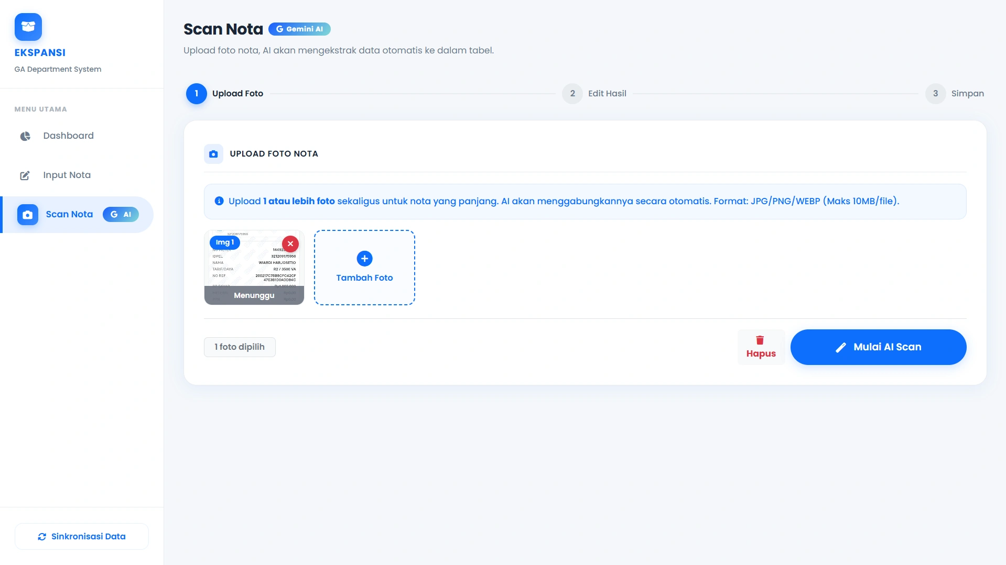Click the Input Nota pencil icon
Image resolution: width=1006 pixels, height=565 pixels.
tap(25, 175)
